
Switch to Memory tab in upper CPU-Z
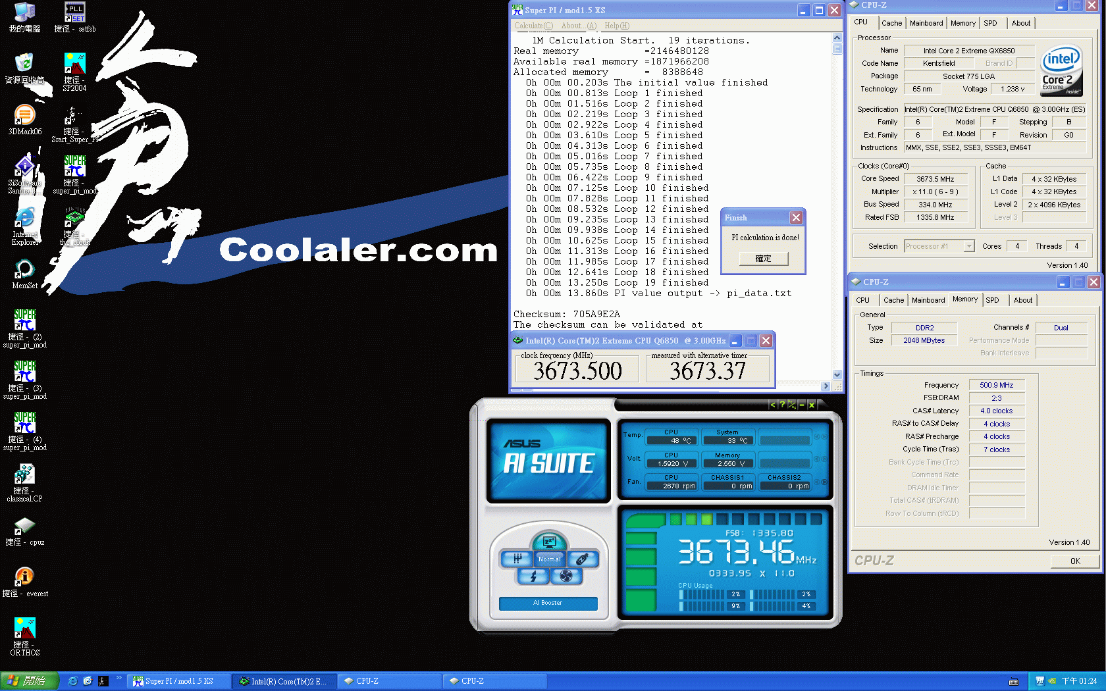pos(962,23)
